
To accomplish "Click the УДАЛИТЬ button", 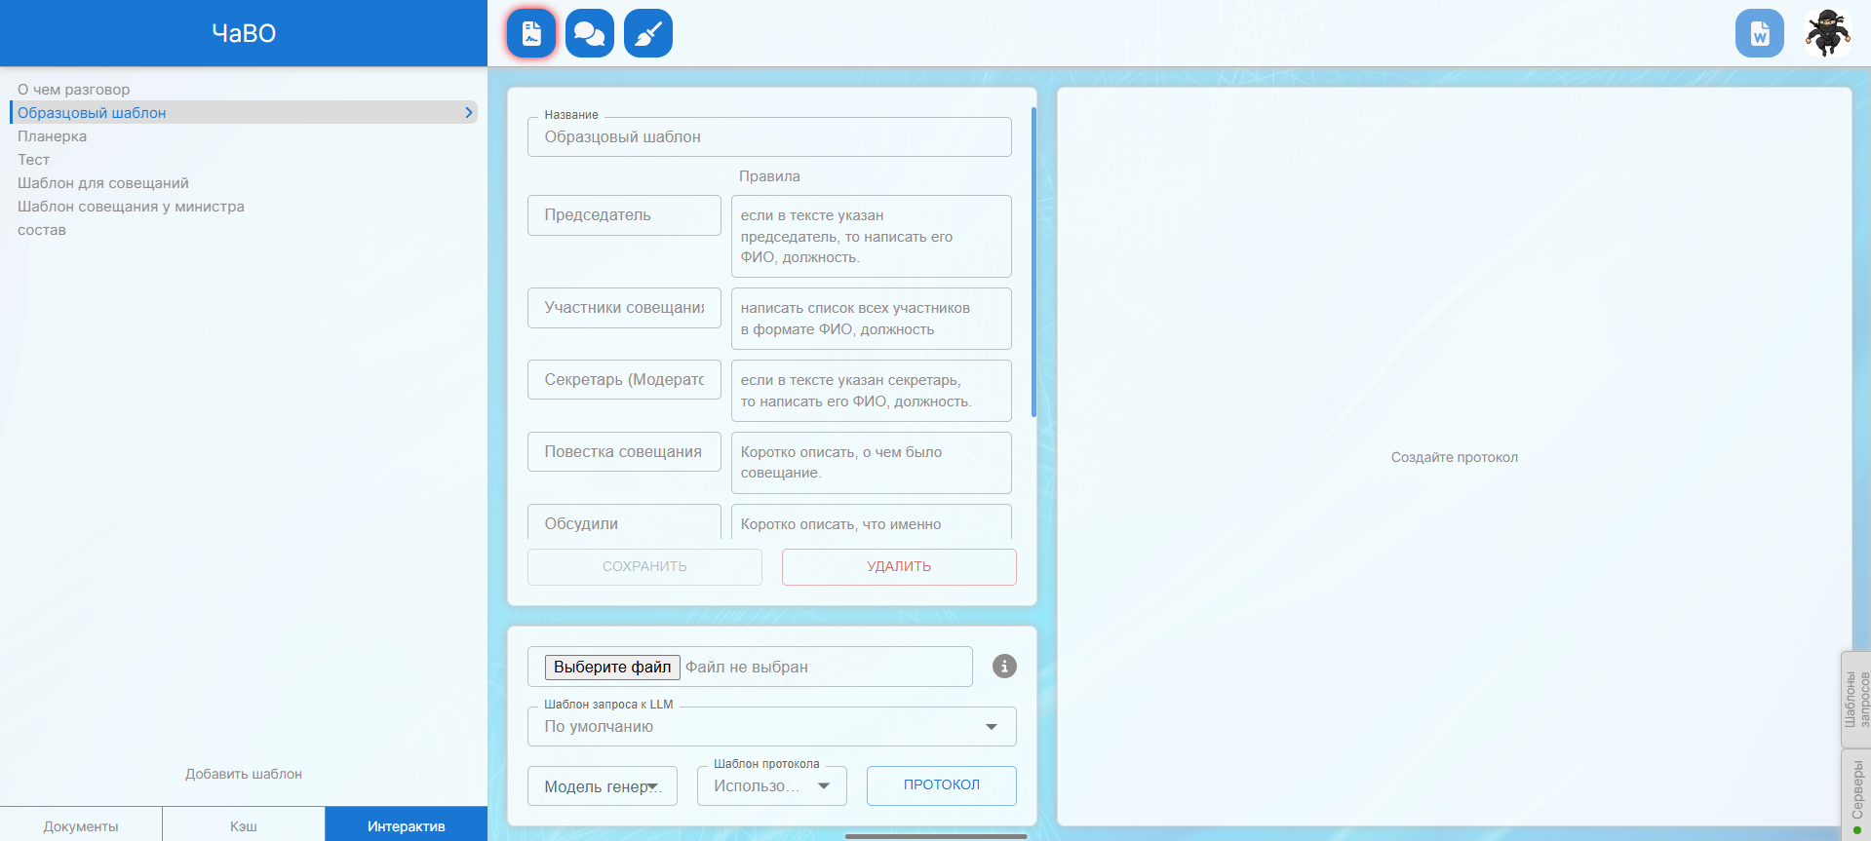I will point(898,567).
